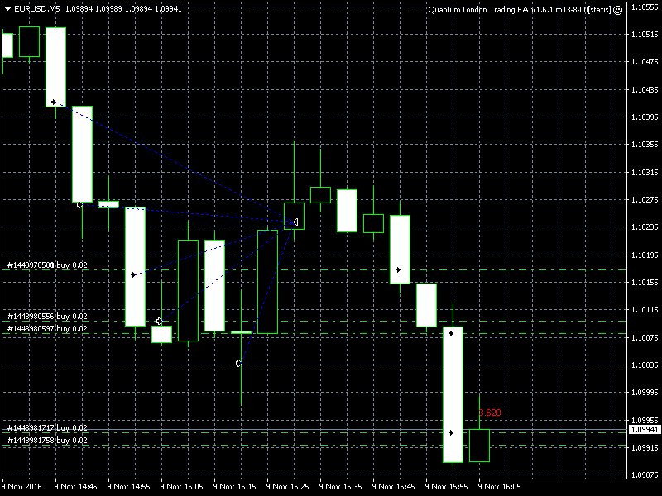
Task: Click the 9 Nov 15:45 time axis label
Action: tap(394, 486)
